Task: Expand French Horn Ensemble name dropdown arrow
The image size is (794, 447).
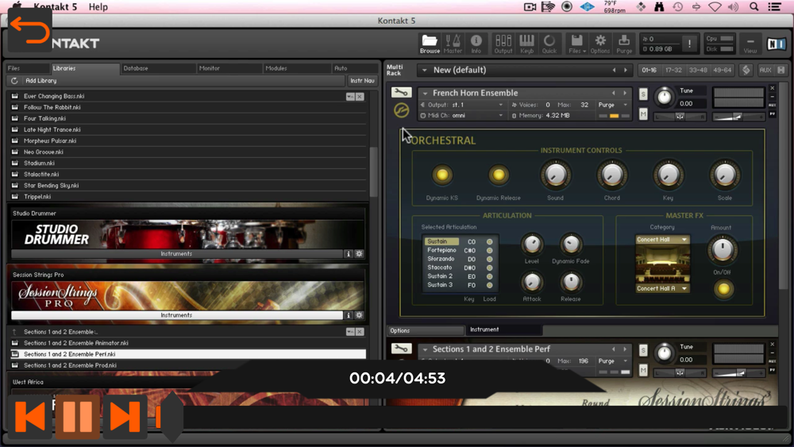Action: click(425, 93)
